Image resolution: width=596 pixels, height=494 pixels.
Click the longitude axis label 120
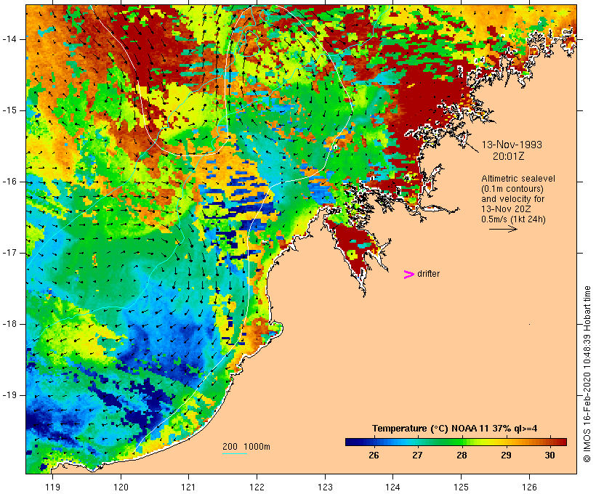point(121,487)
